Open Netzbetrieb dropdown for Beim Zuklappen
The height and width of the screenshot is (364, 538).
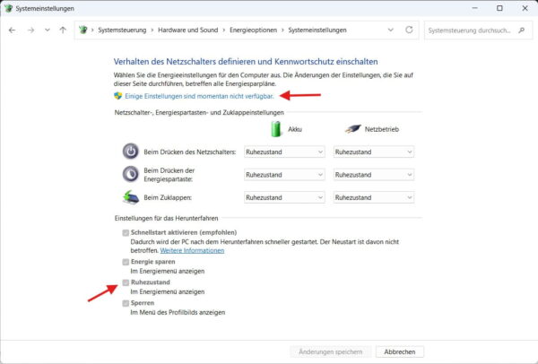374,197
